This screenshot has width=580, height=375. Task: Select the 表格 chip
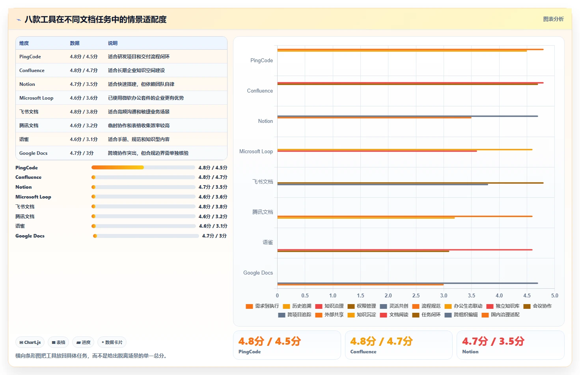[59, 342]
